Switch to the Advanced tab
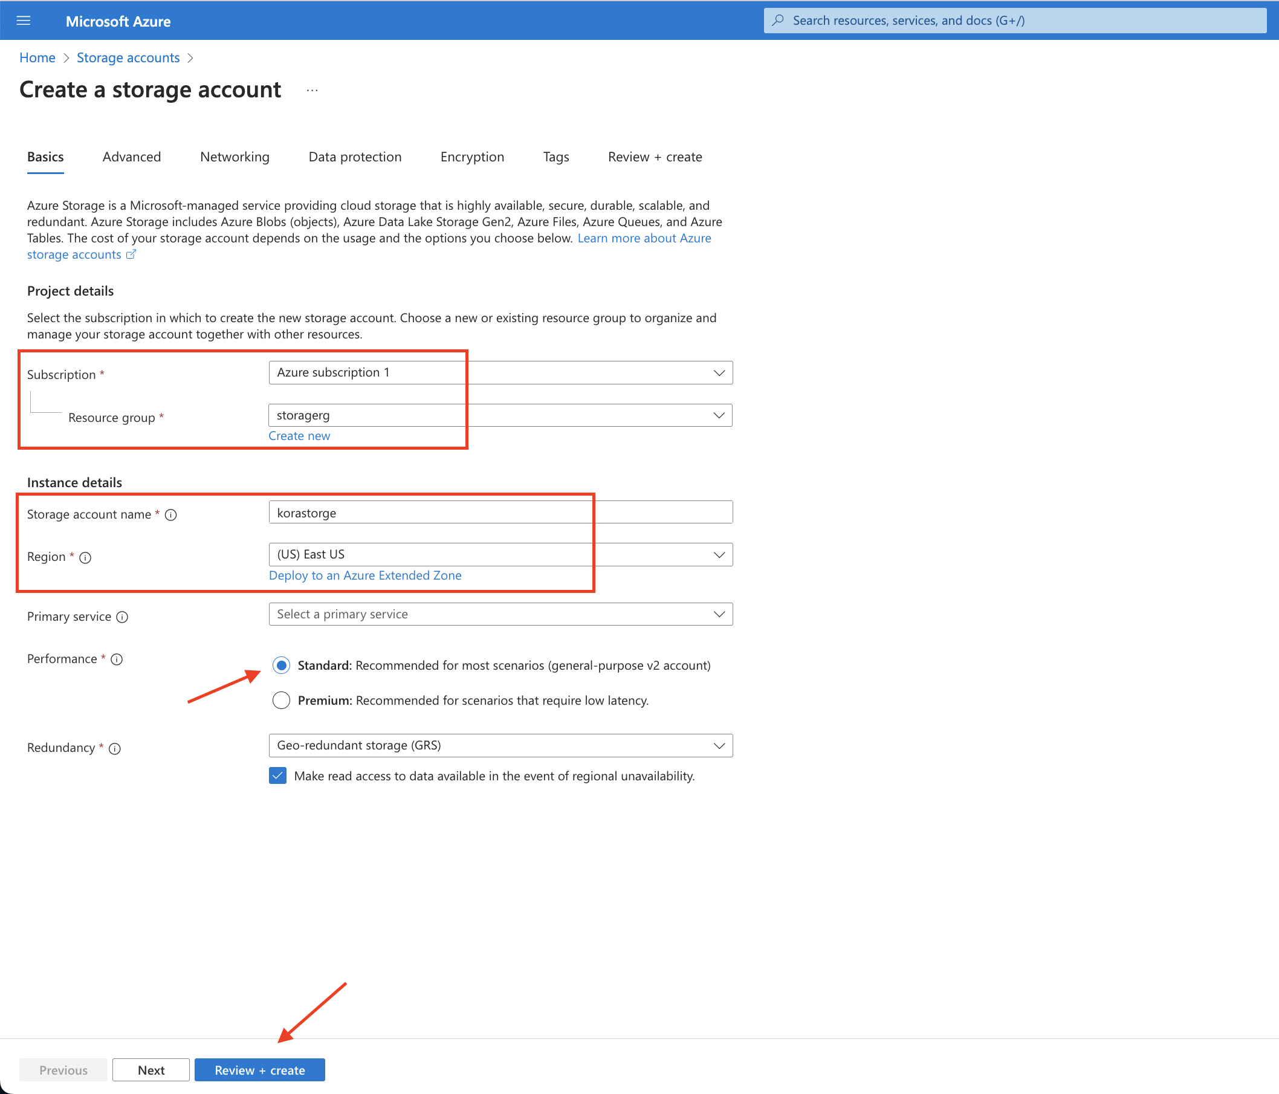Viewport: 1279px width, 1094px height. [x=132, y=157]
